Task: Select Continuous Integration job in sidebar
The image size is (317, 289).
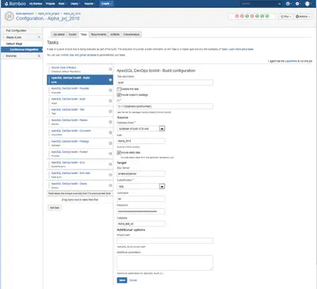Action: [x=21, y=50]
